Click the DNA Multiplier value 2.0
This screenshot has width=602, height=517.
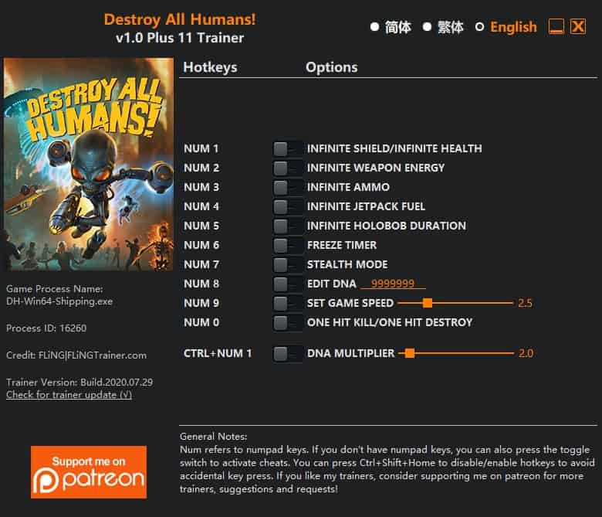[x=526, y=354]
